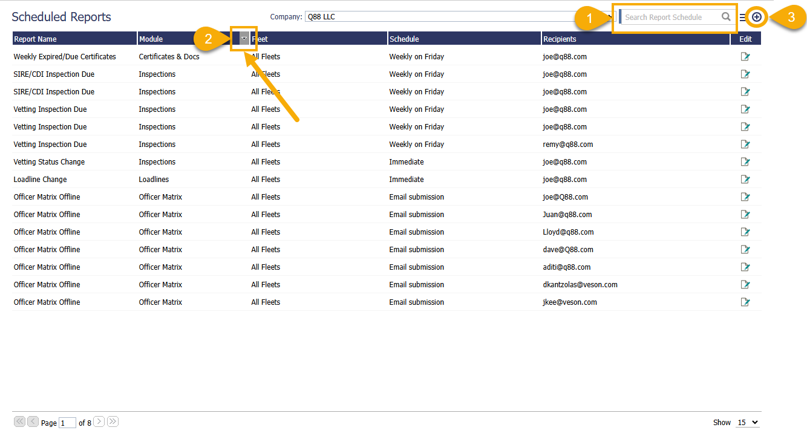807x436 pixels.
Task: Open the Show rows-per-page dropdown
Action: tap(747, 423)
